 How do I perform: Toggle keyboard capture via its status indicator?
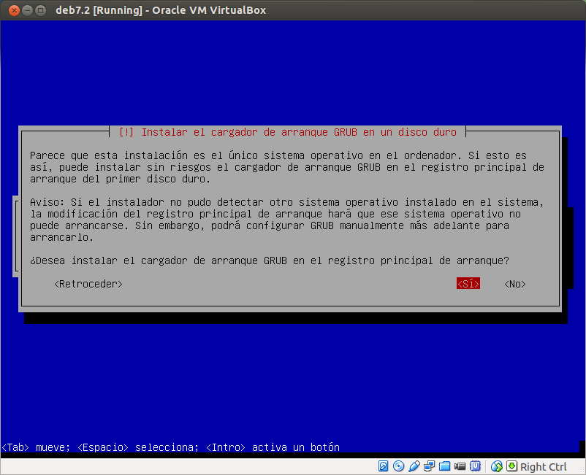pyautogui.click(x=513, y=466)
